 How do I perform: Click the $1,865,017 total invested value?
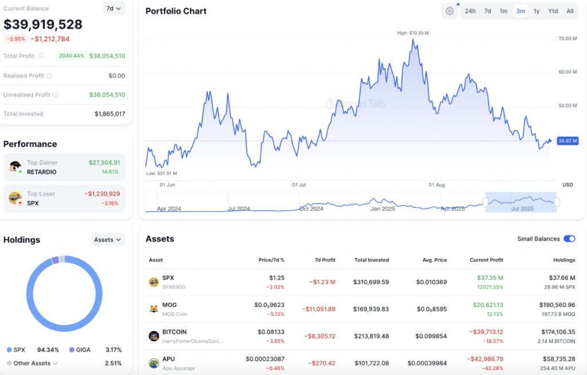click(x=109, y=114)
